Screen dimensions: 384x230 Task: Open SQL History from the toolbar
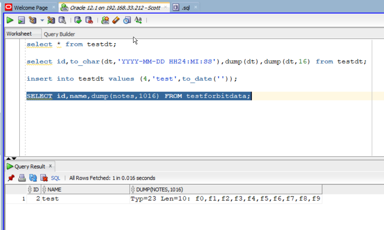[x=127, y=20]
